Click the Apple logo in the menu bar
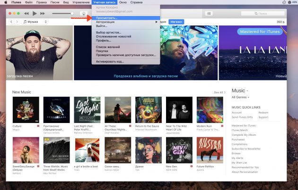 (5, 2)
